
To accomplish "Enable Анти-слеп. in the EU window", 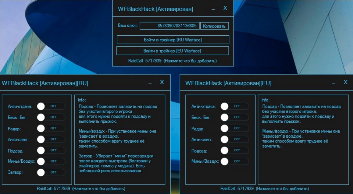I will 235,139.
